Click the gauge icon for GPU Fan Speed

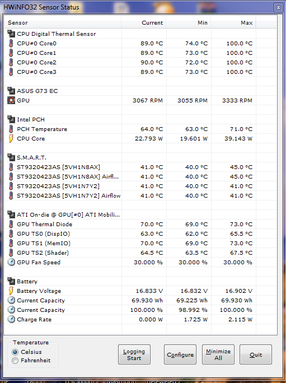click(x=11, y=263)
